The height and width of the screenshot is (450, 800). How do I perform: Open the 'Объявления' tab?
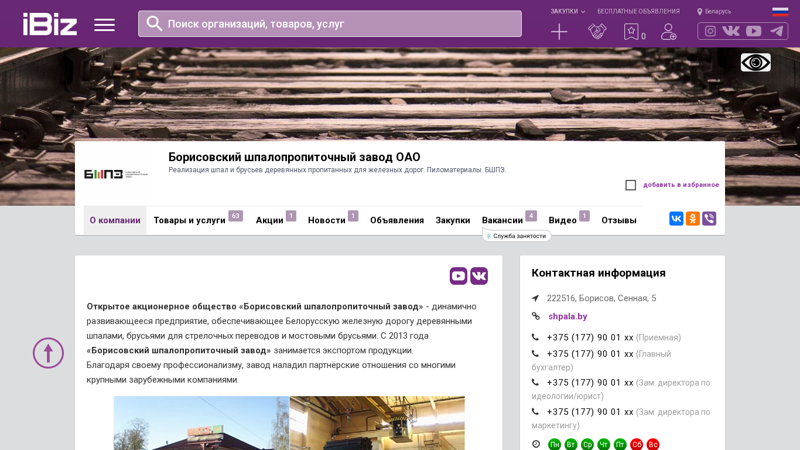click(x=397, y=220)
